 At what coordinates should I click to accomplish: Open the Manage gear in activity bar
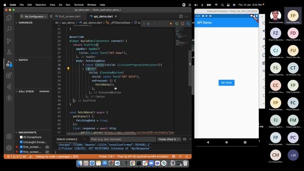click(9, 148)
